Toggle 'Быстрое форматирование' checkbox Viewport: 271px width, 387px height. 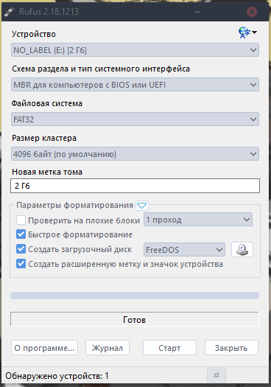[21, 234]
